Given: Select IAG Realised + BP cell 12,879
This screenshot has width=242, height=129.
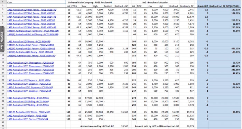Looking at the screenshot, I should coord(187,17).
